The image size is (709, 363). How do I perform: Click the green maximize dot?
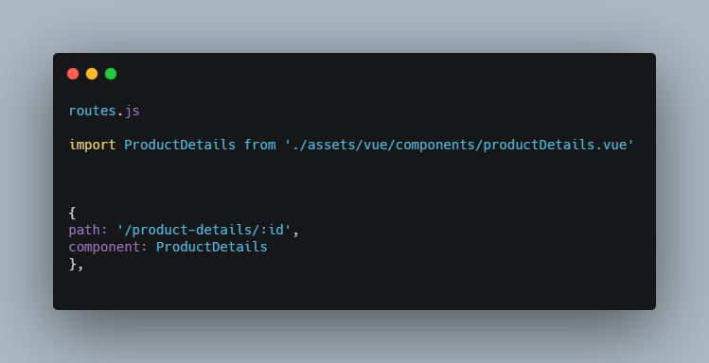111,74
